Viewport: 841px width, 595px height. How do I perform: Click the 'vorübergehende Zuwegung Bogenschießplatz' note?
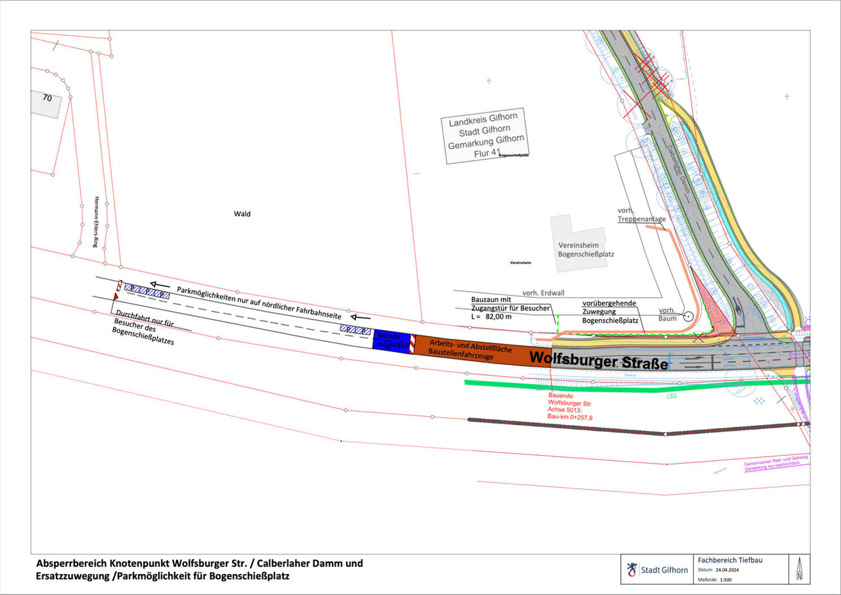click(609, 312)
